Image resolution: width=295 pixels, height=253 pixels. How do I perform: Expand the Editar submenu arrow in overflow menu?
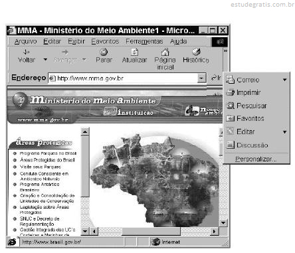285,132
